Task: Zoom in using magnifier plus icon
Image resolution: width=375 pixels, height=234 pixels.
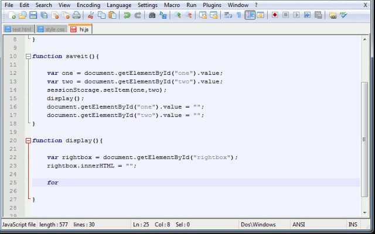Action: [177, 15]
